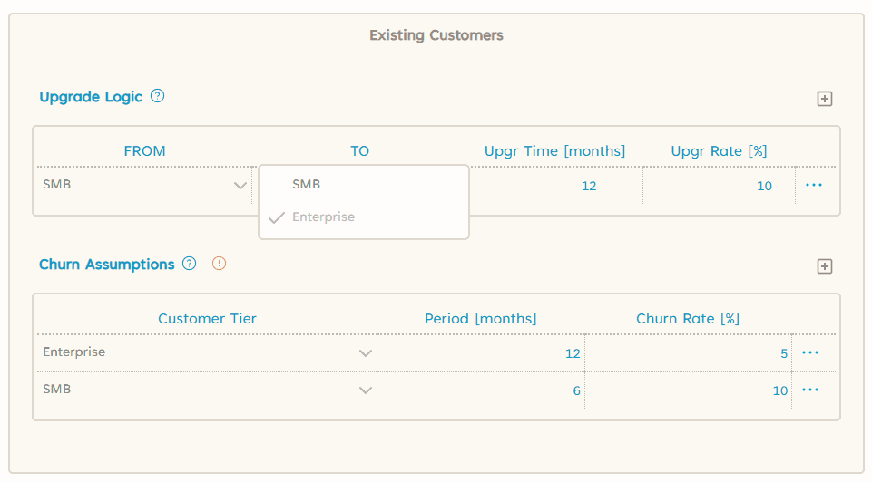
Task: Open options menu for SMB upgrade row
Action: pyautogui.click(x=813, y=185)
